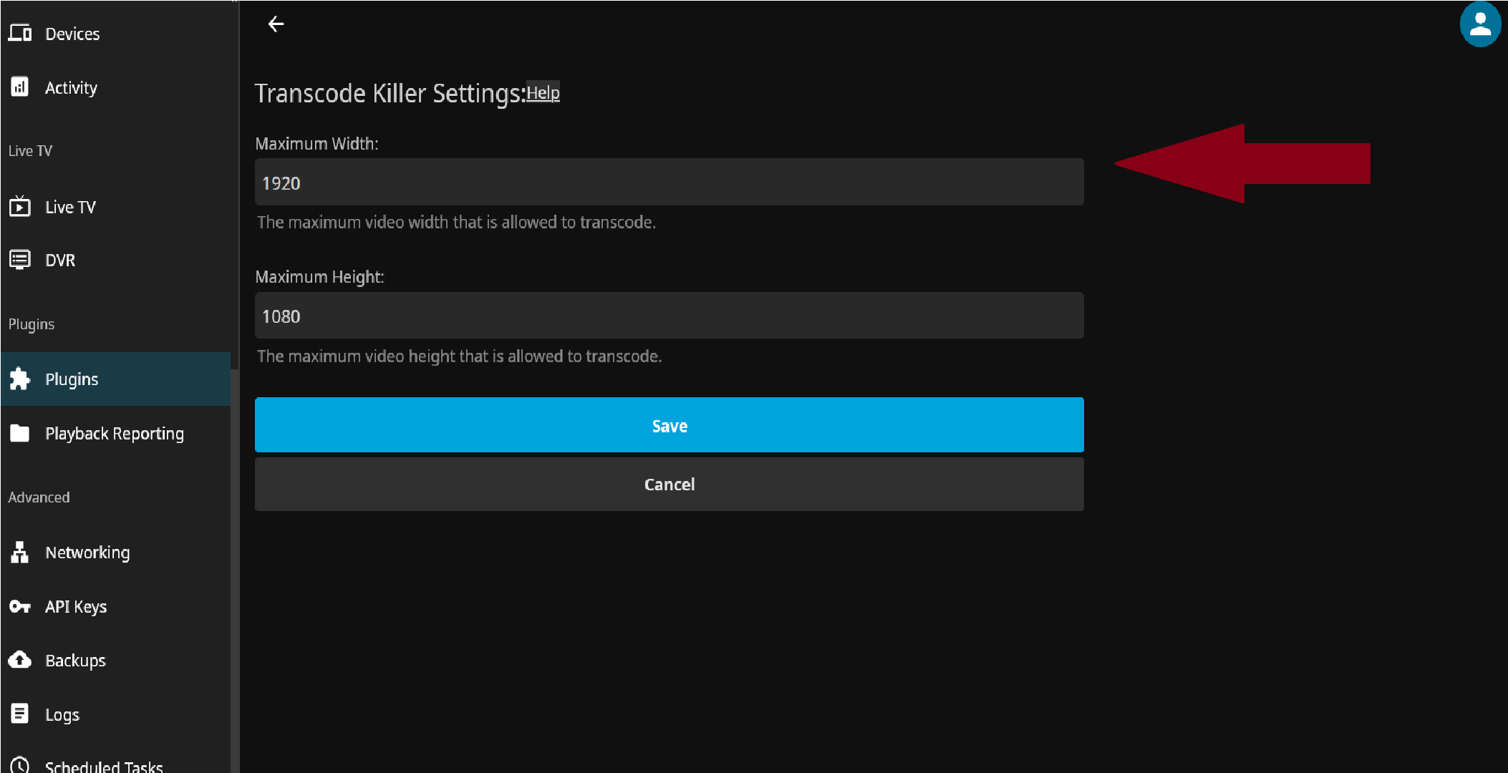This screenshot has height=773, width=1508.
Task: Cancel the Transcode Killer changes
Action: [x=669, y=485]
